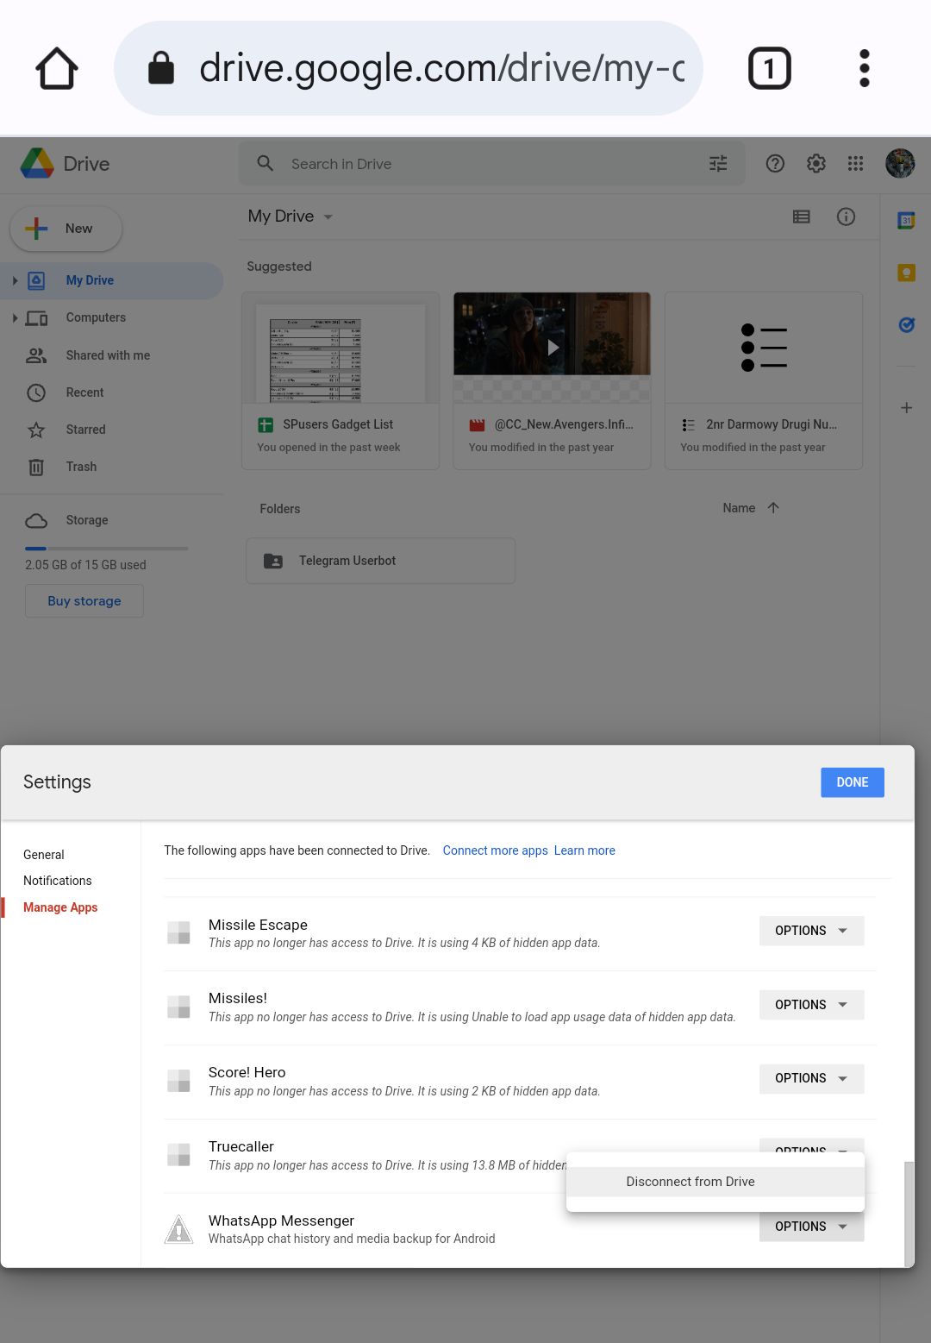Open the 2nr Darmowy Drugi Nu file
931x1343 pixels.
tap(764, 380)
